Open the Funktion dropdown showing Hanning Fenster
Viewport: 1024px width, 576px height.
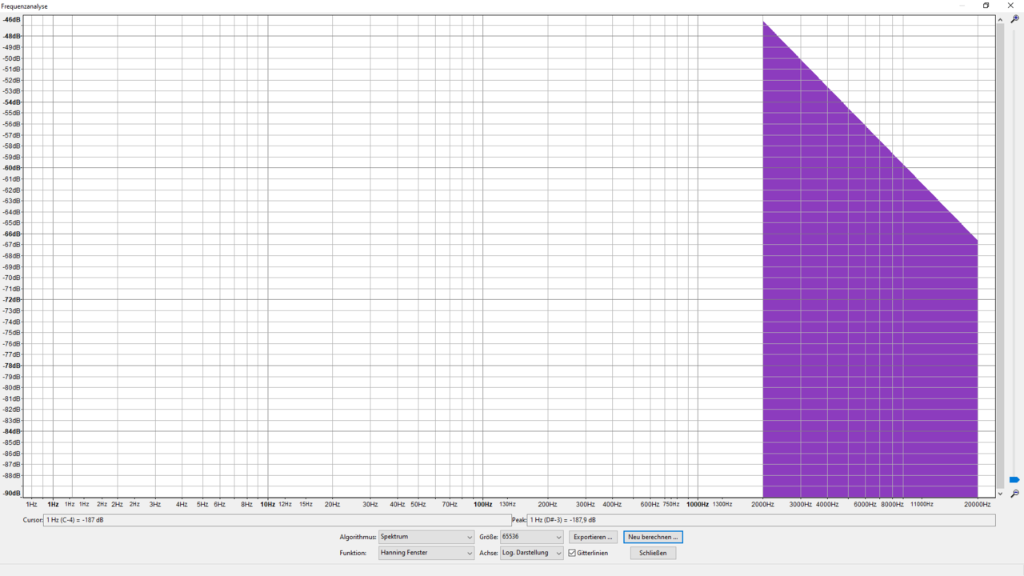click(x=426, y=553)
